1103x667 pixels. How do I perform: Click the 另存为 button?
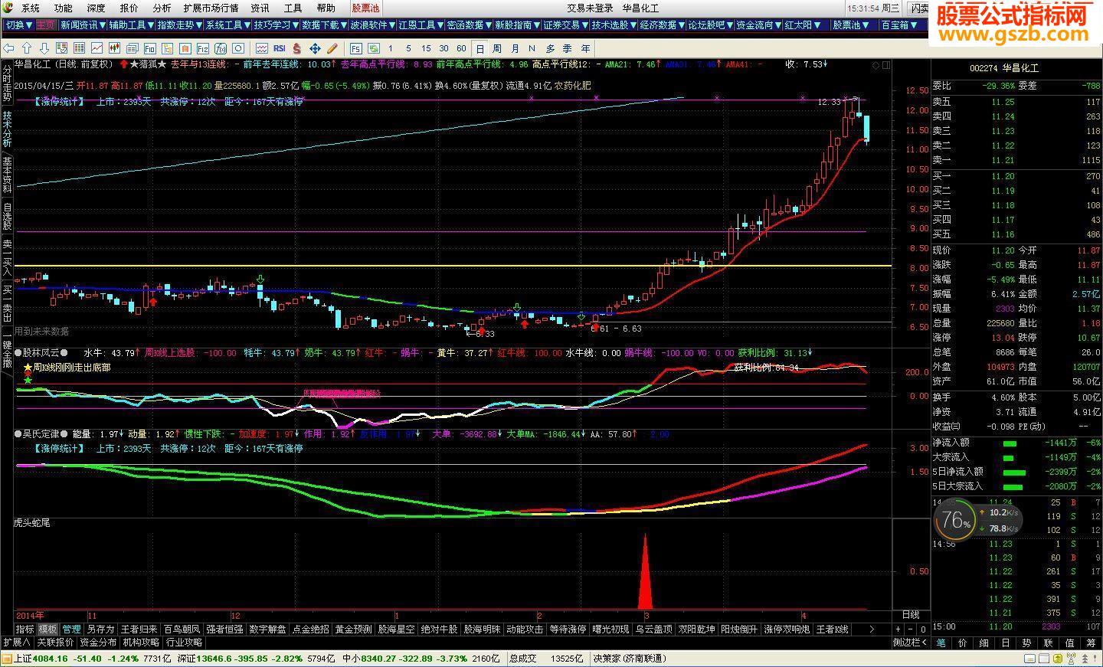(x=100, y=629)
